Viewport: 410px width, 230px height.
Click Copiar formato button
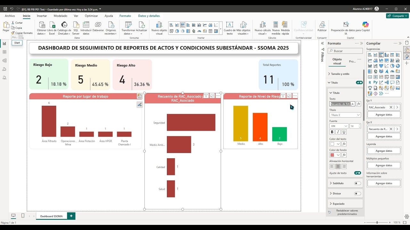tap(22, 33)
